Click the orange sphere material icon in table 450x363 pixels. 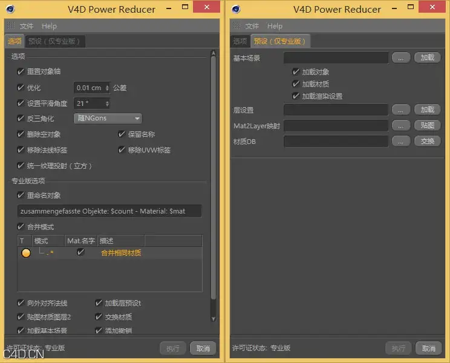click(x=26, y=253)
